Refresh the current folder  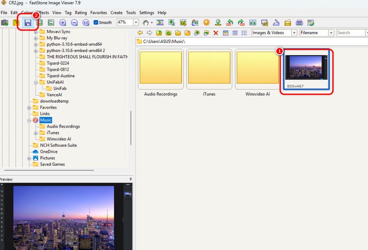click(x=168, y=33)
